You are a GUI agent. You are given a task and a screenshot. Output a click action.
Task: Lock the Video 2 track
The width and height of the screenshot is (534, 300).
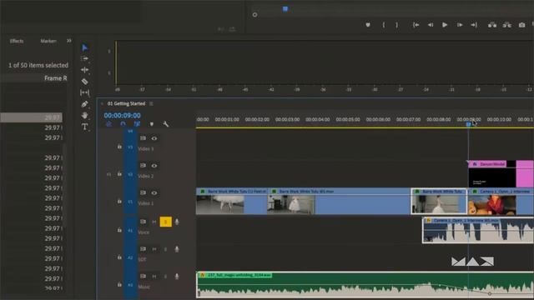pos(119,174)
